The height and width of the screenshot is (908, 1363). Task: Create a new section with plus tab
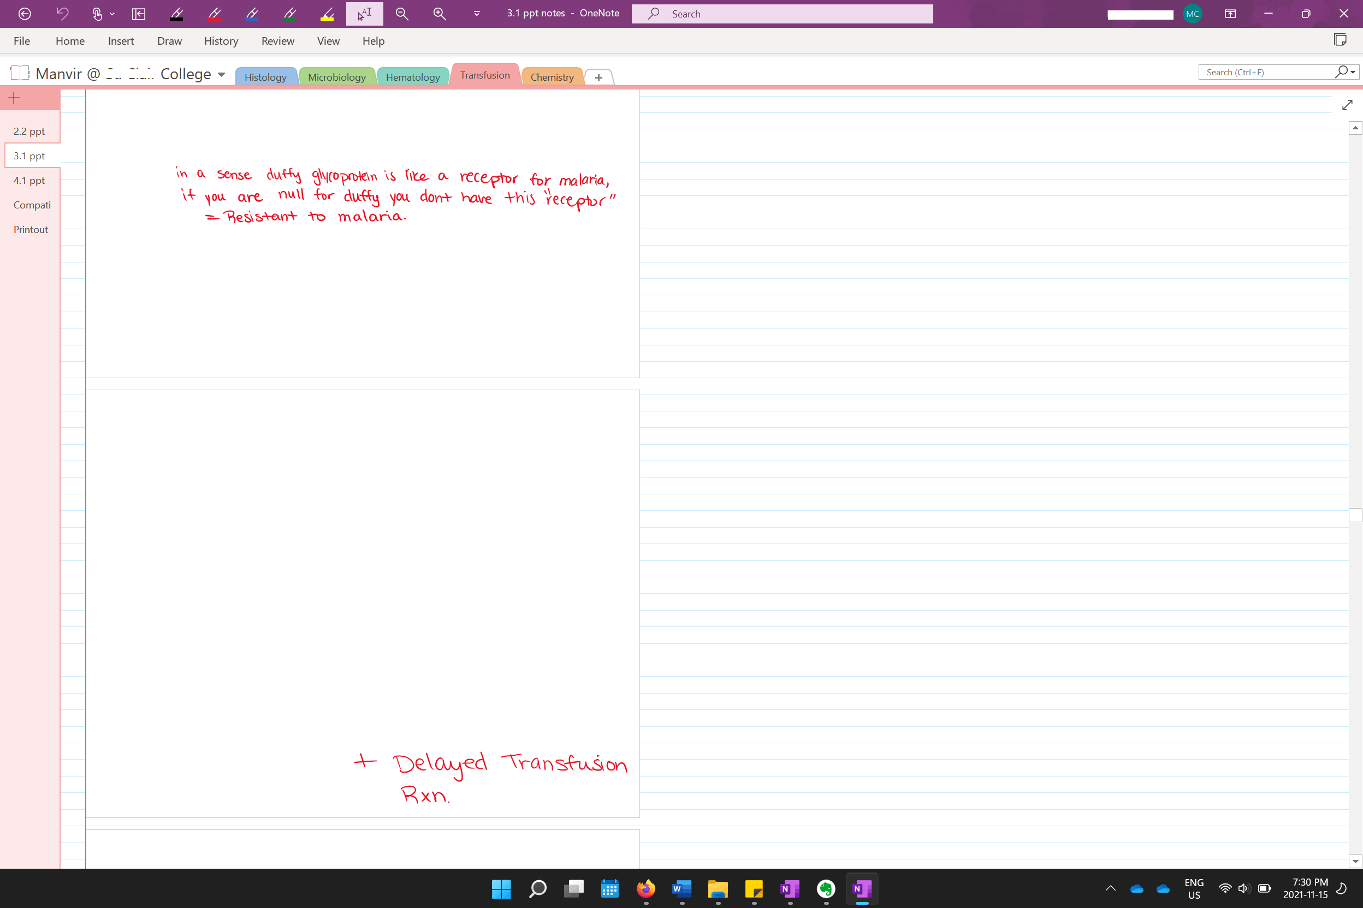pos(598,77)
